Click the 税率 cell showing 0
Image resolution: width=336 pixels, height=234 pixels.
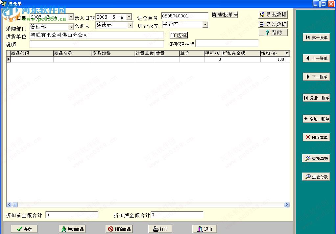pyautogui.click(x=213, y=59)
